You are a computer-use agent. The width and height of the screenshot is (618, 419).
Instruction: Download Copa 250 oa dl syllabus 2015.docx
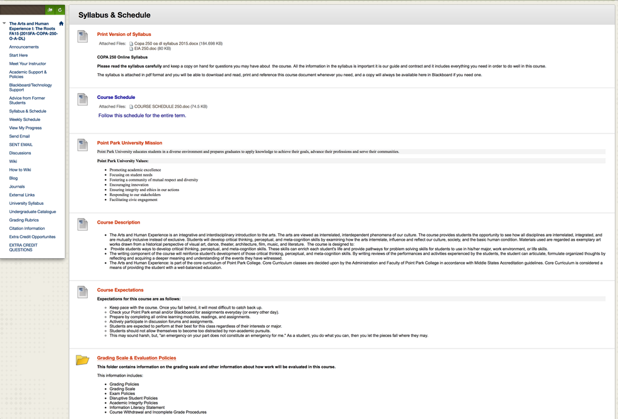pos(178,43)
